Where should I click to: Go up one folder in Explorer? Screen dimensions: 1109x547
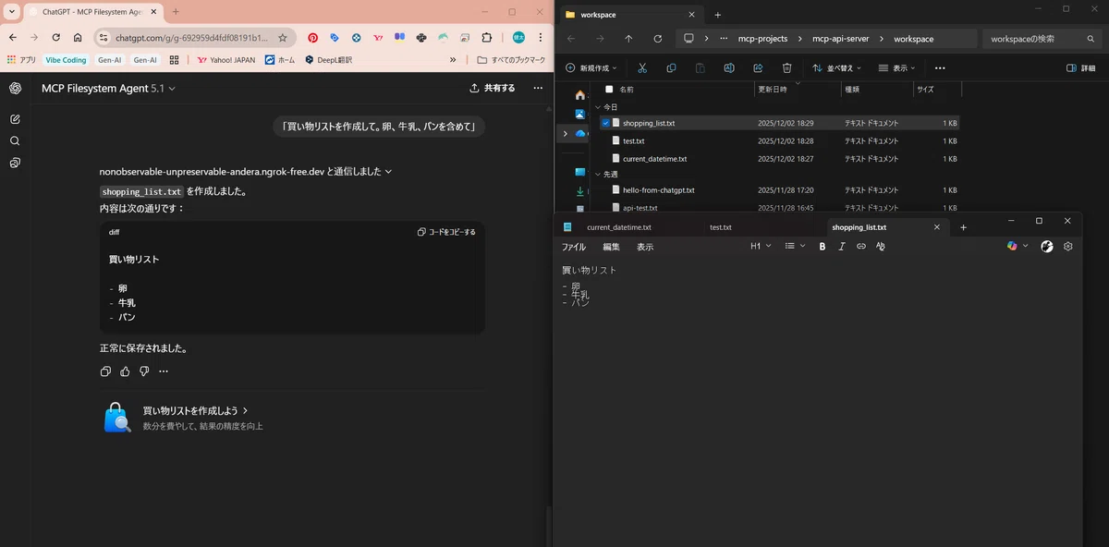point(628,39)
